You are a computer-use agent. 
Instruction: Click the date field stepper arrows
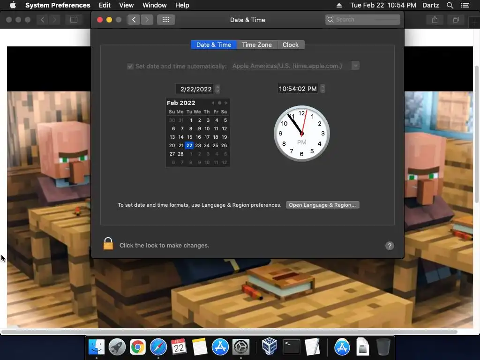217,89
